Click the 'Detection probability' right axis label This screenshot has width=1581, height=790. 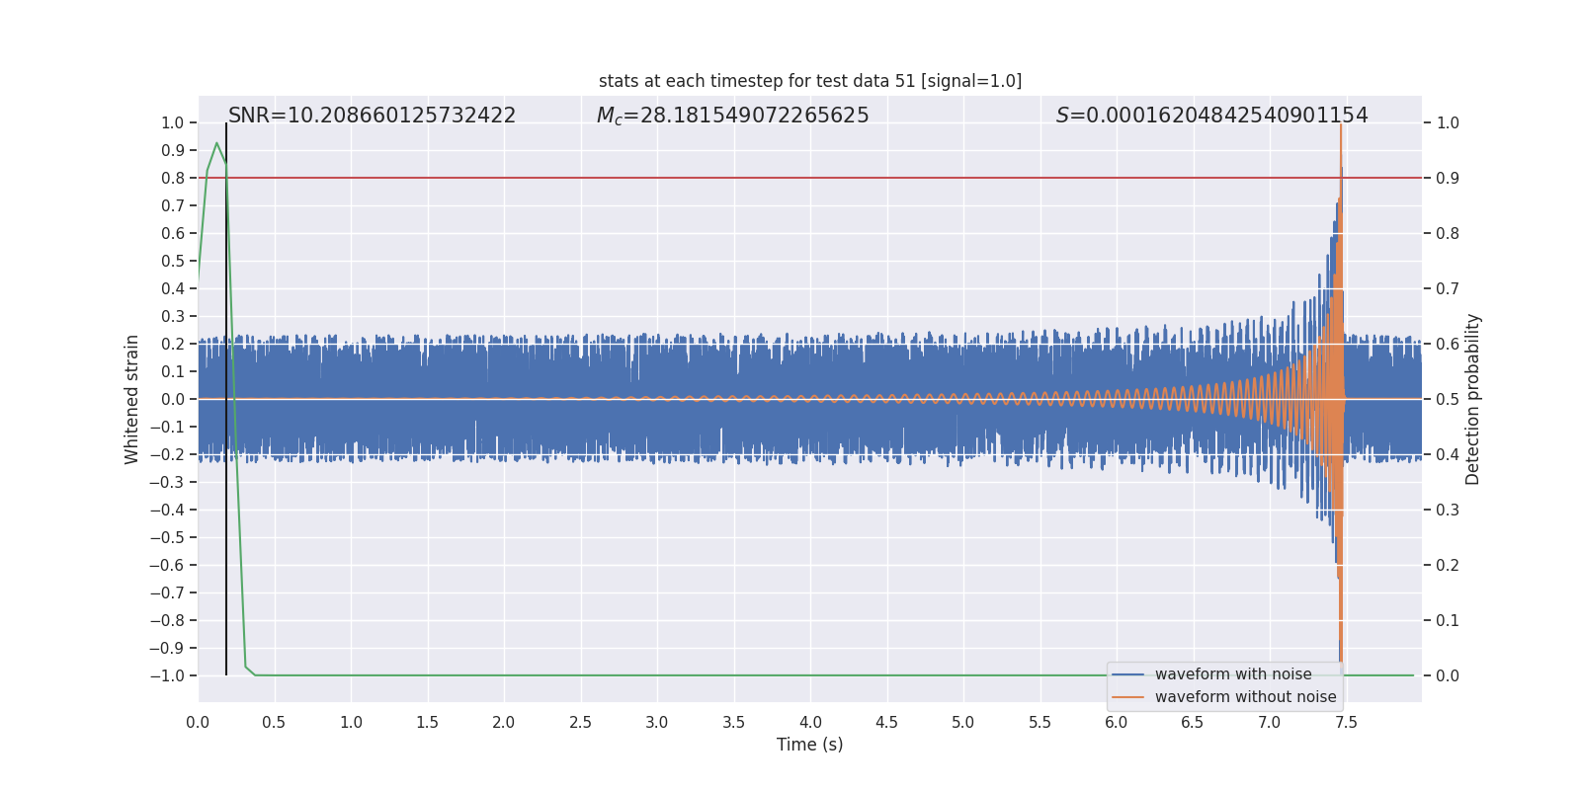tap(1473, 399)
